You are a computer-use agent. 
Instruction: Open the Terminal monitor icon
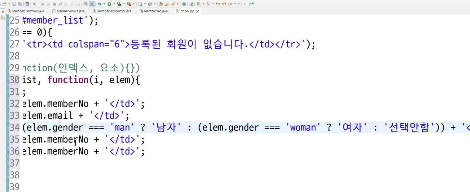[27, 4]
